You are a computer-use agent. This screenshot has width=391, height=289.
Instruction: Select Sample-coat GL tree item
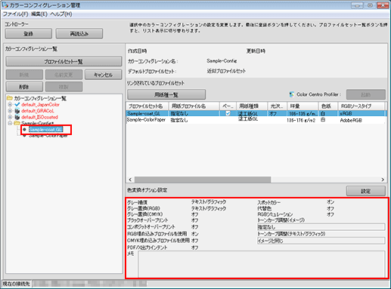click(x=45, y=130)
